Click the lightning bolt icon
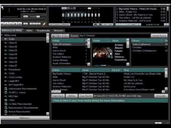The height and width of the screenshot is (128, 171). (44, 24)
